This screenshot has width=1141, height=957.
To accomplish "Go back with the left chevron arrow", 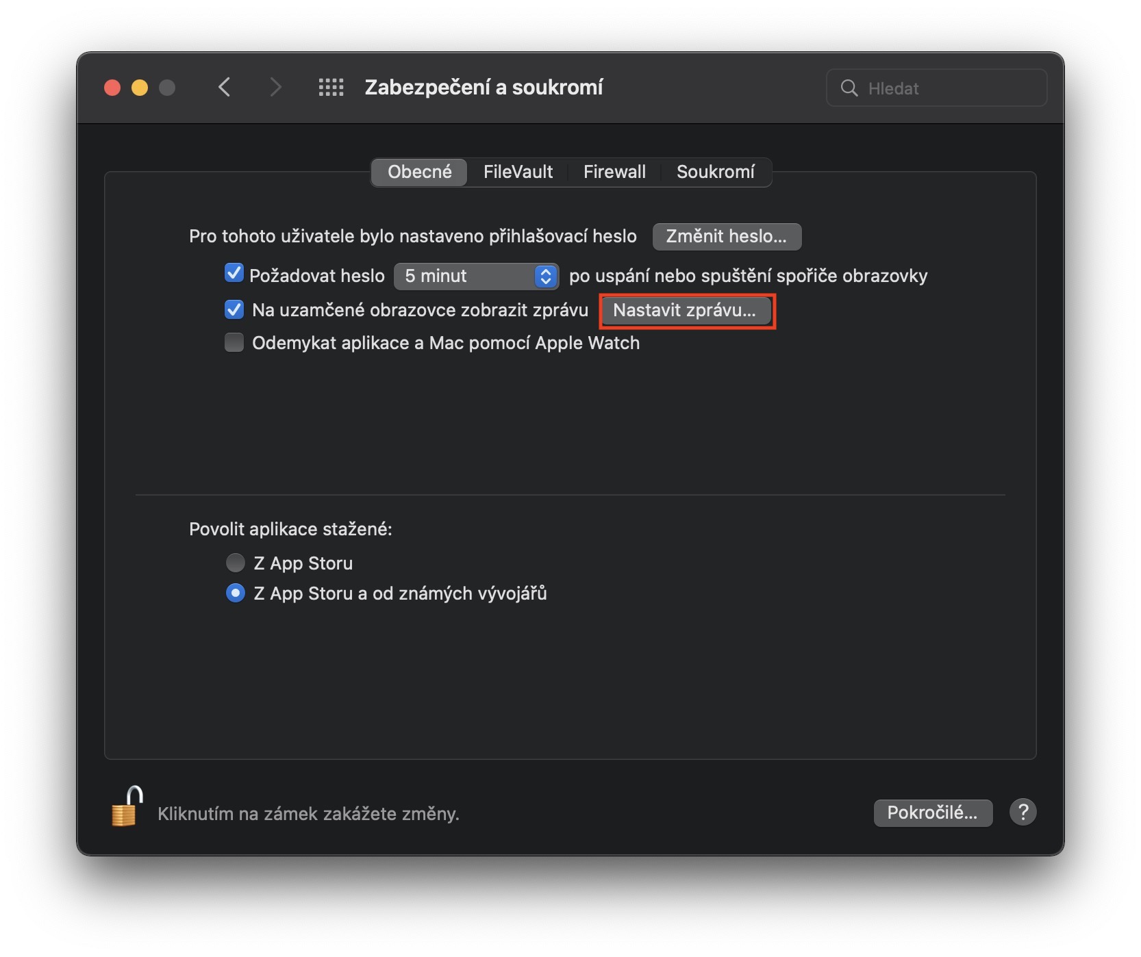I will 224,88.
